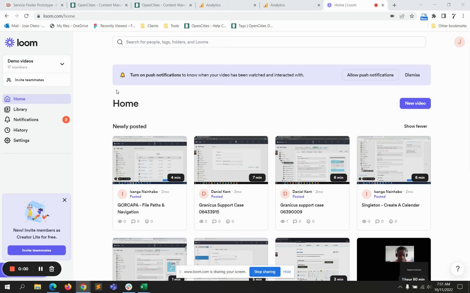470x293 pixels.
Task: Switch to first OpenCities Content tab
Action: [99, 5]
